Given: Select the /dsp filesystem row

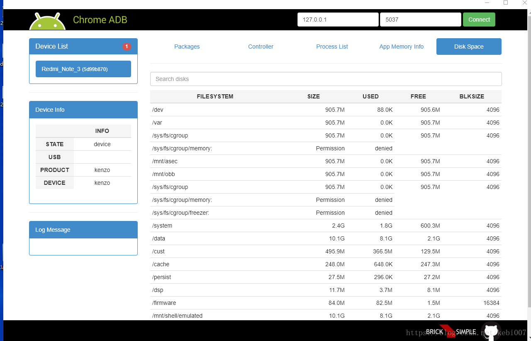Looking at the screenshot, I should (326, 290).
